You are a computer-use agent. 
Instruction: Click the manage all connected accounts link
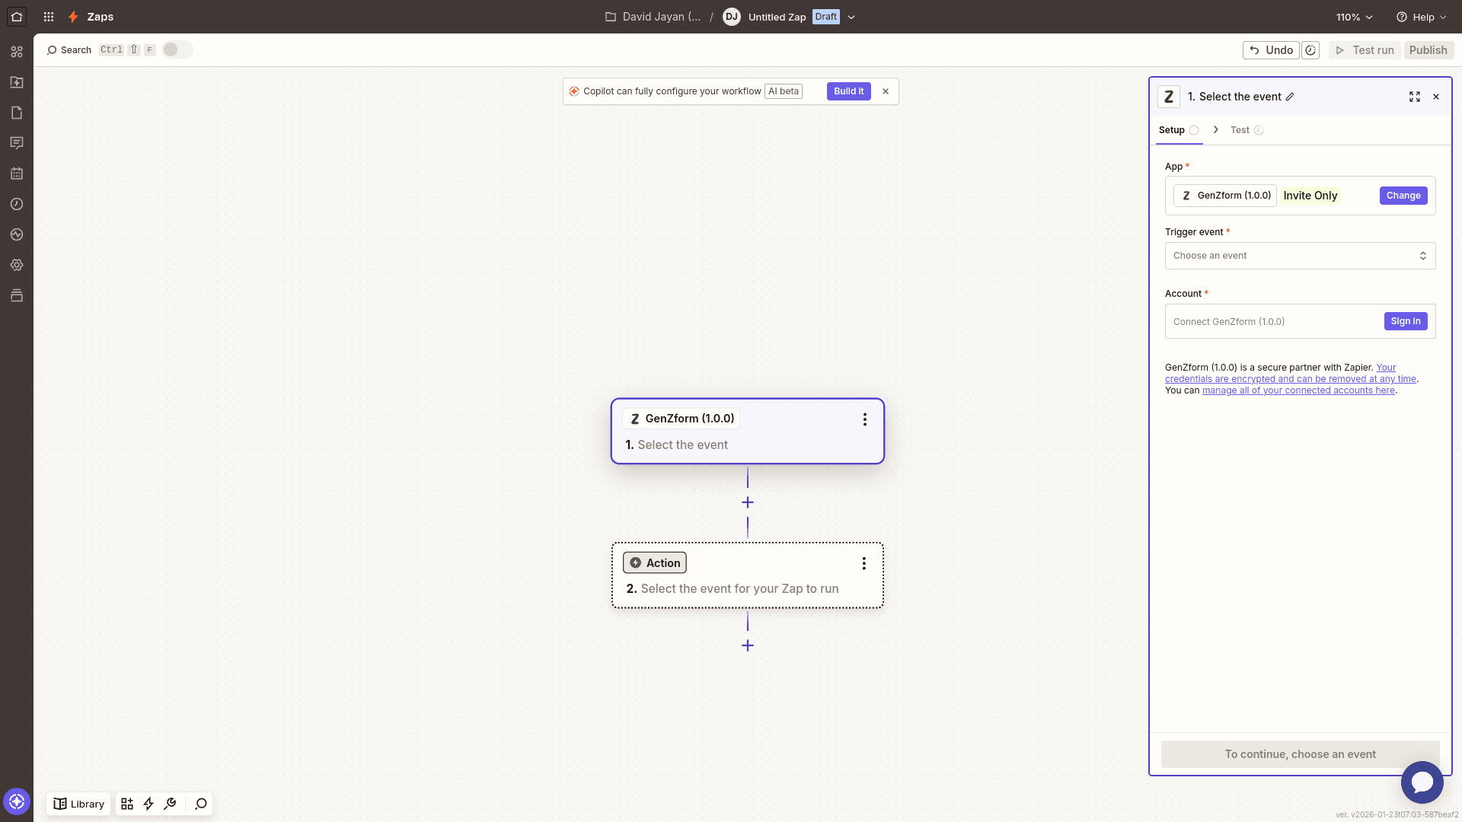point(1298,390)
